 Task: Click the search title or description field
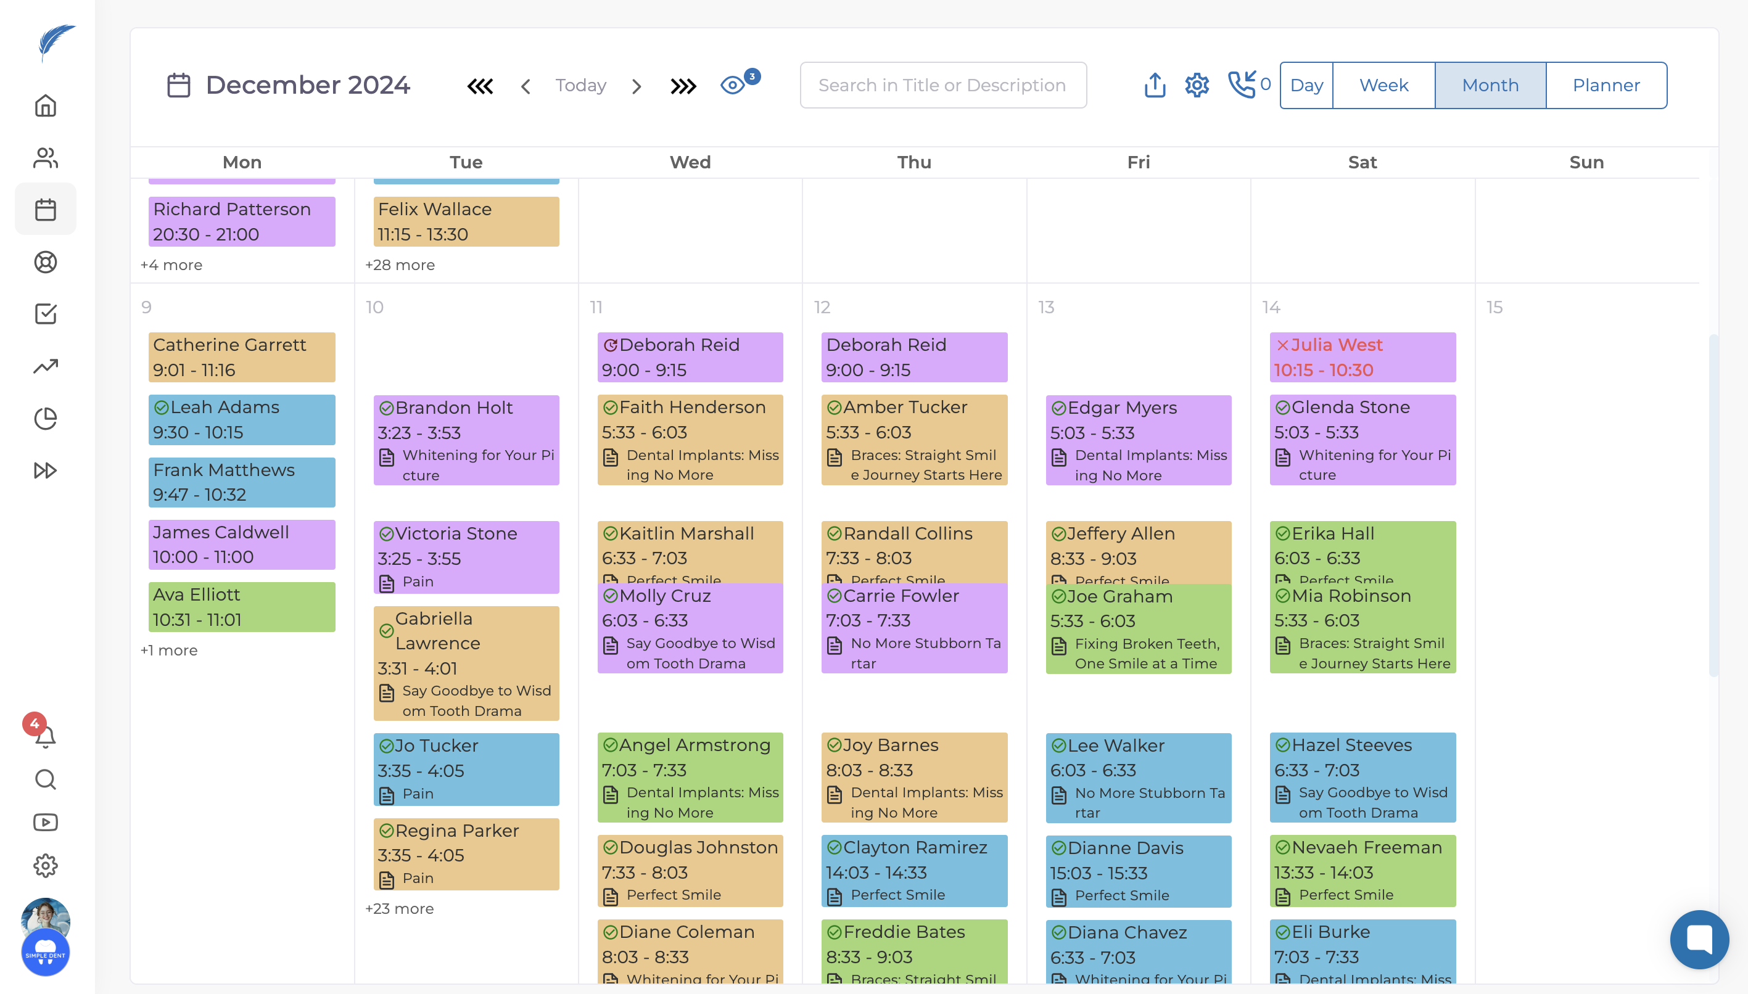[943, 85]
